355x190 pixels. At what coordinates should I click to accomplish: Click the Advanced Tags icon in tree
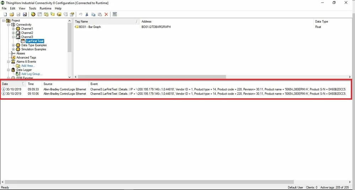click(13, 57)
